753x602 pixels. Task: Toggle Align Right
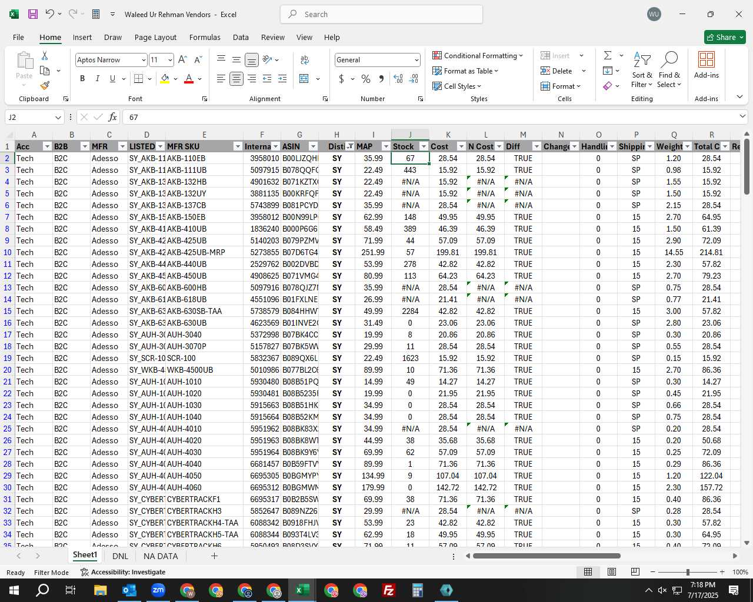[x=252, y=78]
